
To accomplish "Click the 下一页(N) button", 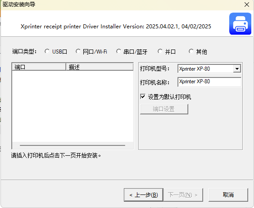I will pyautogui.click(x=183, y=195).
